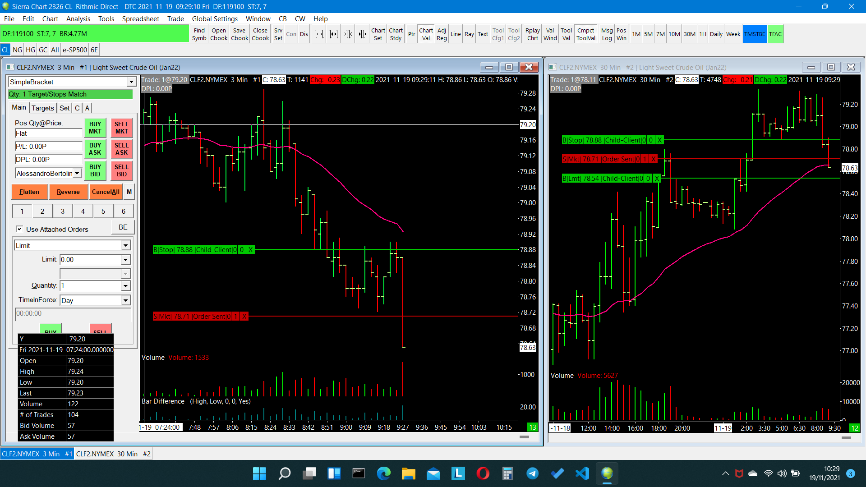Click Save Cbook in the toolbar

tap(240, 34)
